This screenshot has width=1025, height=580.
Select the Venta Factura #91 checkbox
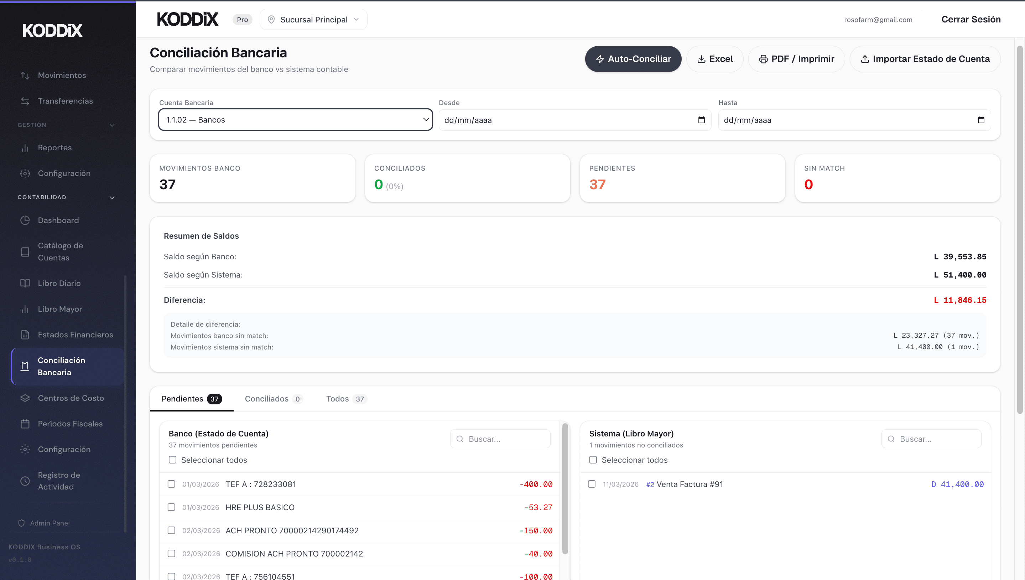pos(592,484)
